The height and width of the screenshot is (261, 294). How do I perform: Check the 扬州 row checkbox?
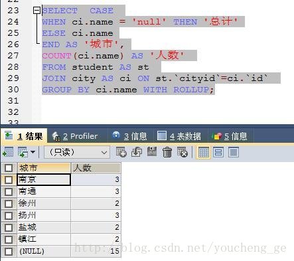pyautogui.click(x=9, y=215)
